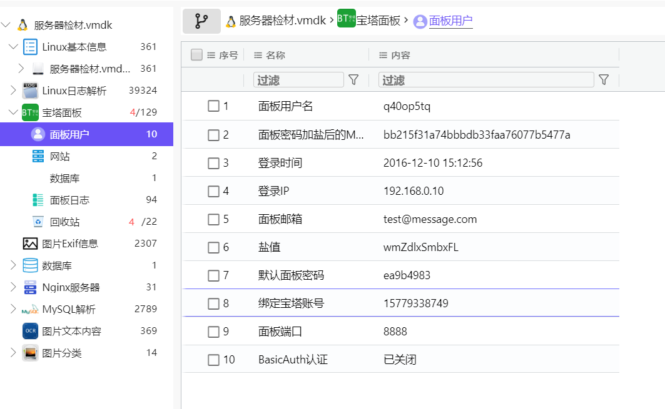This screenshot has height=409, width=665.
Task: Check row 8 绑定宝塔账号 checkbox
Action: [213, 303]
